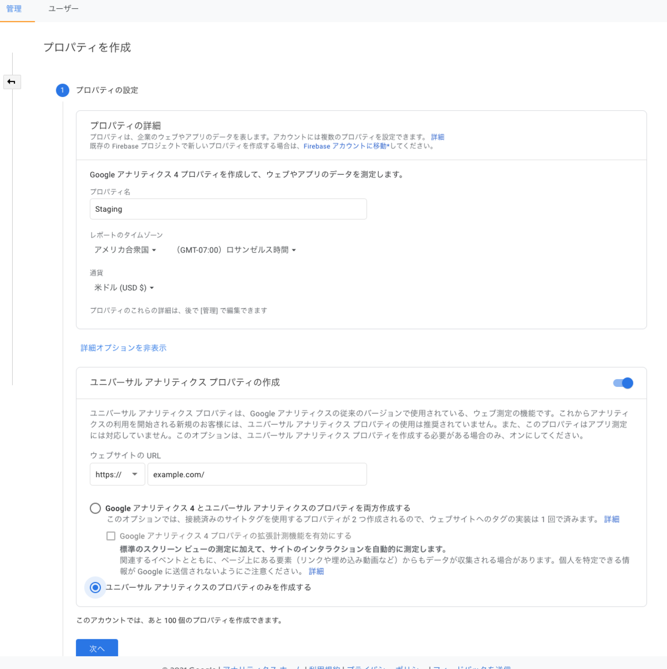The image size is (667, 669).
Task: Open the 米ドル (USD $) currency dropdown
Action: coord(124,288)
